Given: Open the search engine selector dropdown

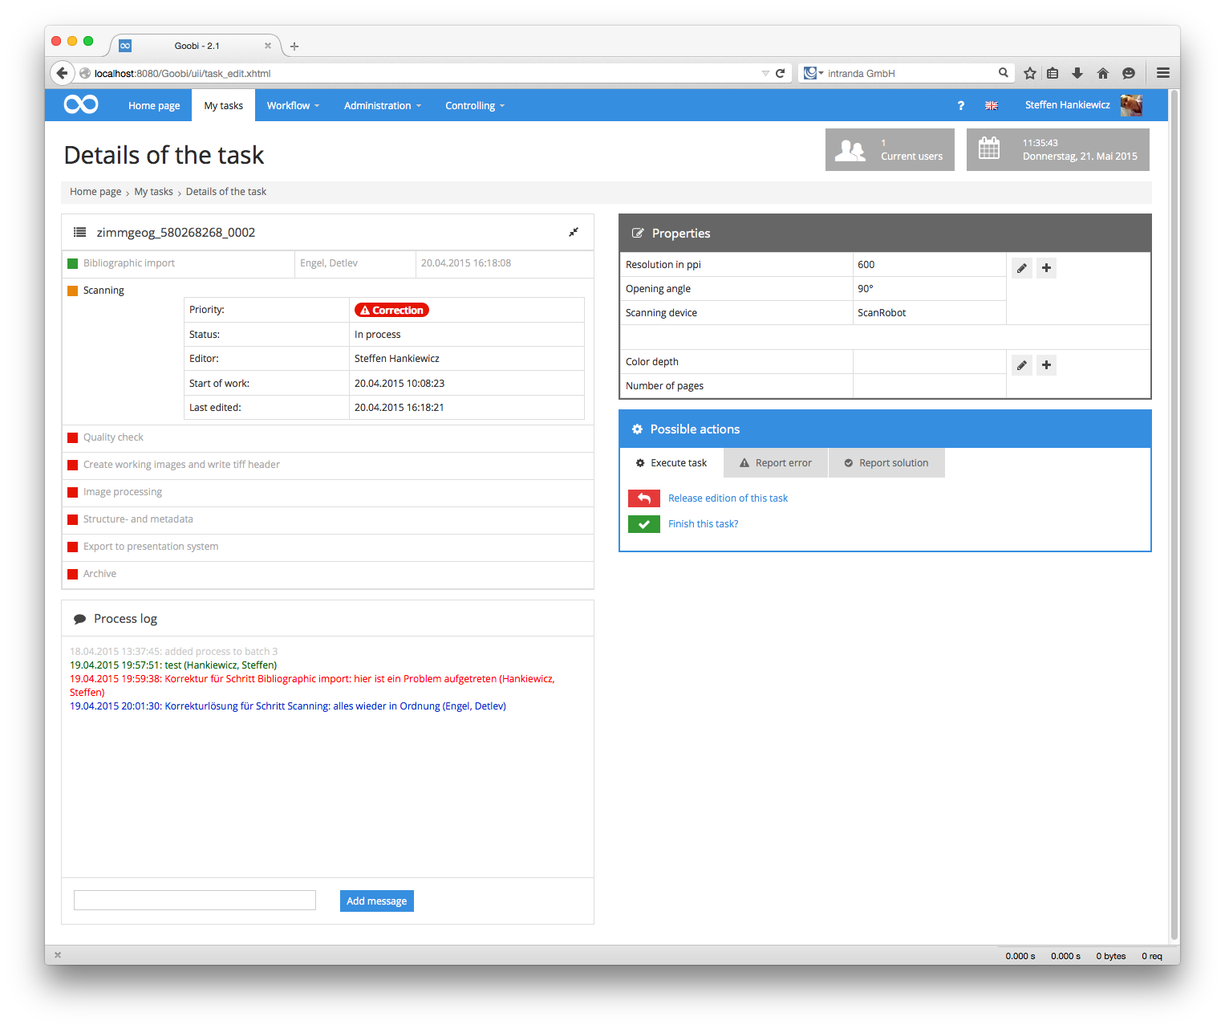Looking at the screenshot, I should coord(813,73).
